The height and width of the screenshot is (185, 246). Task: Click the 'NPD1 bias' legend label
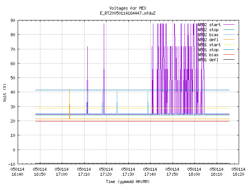(x=208, y=55)
